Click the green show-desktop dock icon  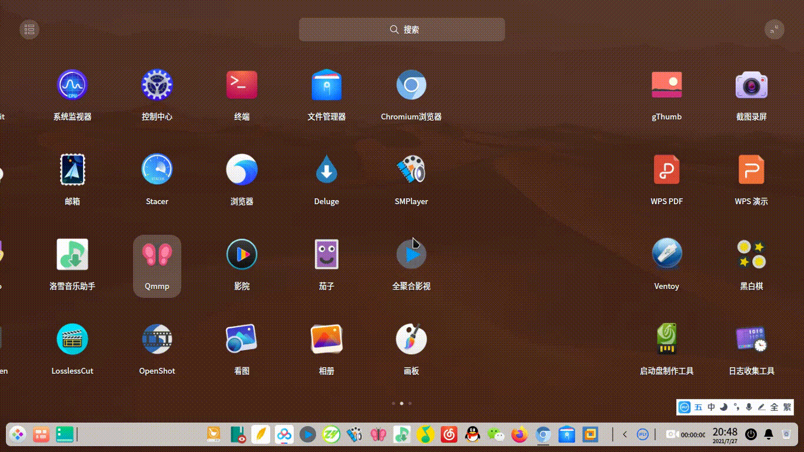(64, 435)
